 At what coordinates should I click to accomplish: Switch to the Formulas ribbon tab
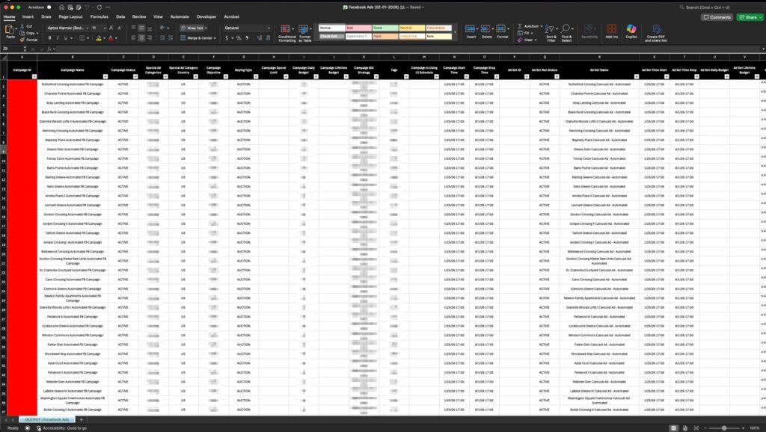coord(99,16)
